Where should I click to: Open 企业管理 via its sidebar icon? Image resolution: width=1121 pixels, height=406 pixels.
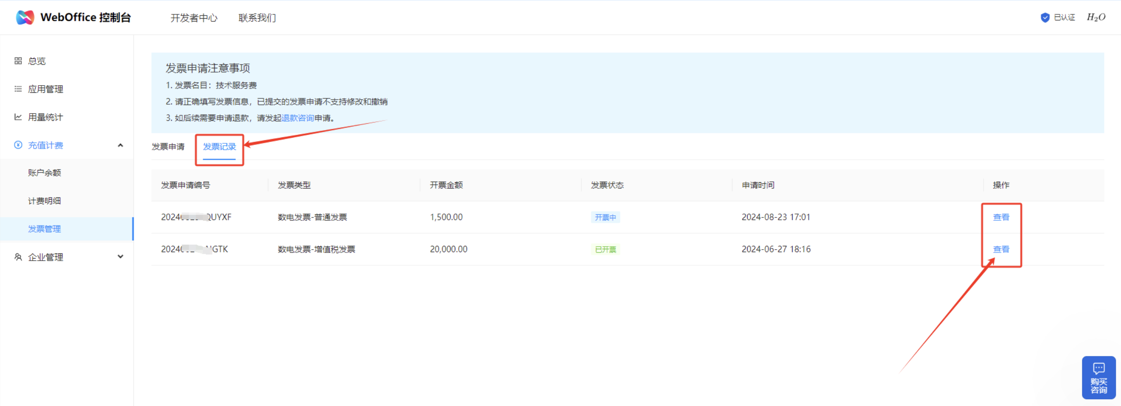18,256
